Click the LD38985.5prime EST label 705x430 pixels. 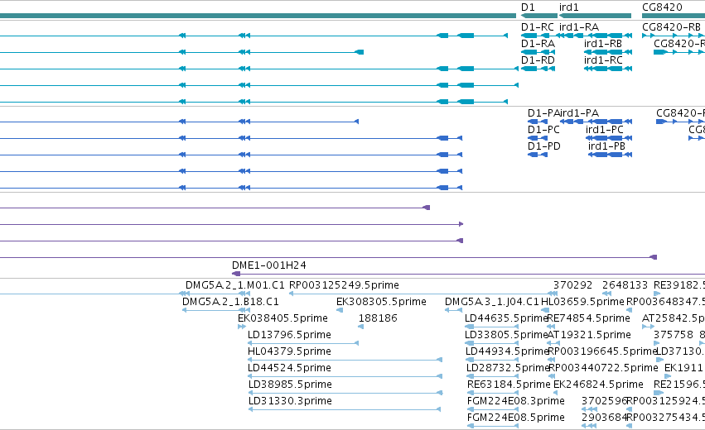[x=291, y=385]
